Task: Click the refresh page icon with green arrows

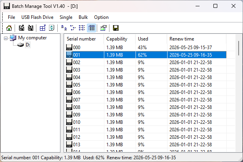Action: coord(52,28)
